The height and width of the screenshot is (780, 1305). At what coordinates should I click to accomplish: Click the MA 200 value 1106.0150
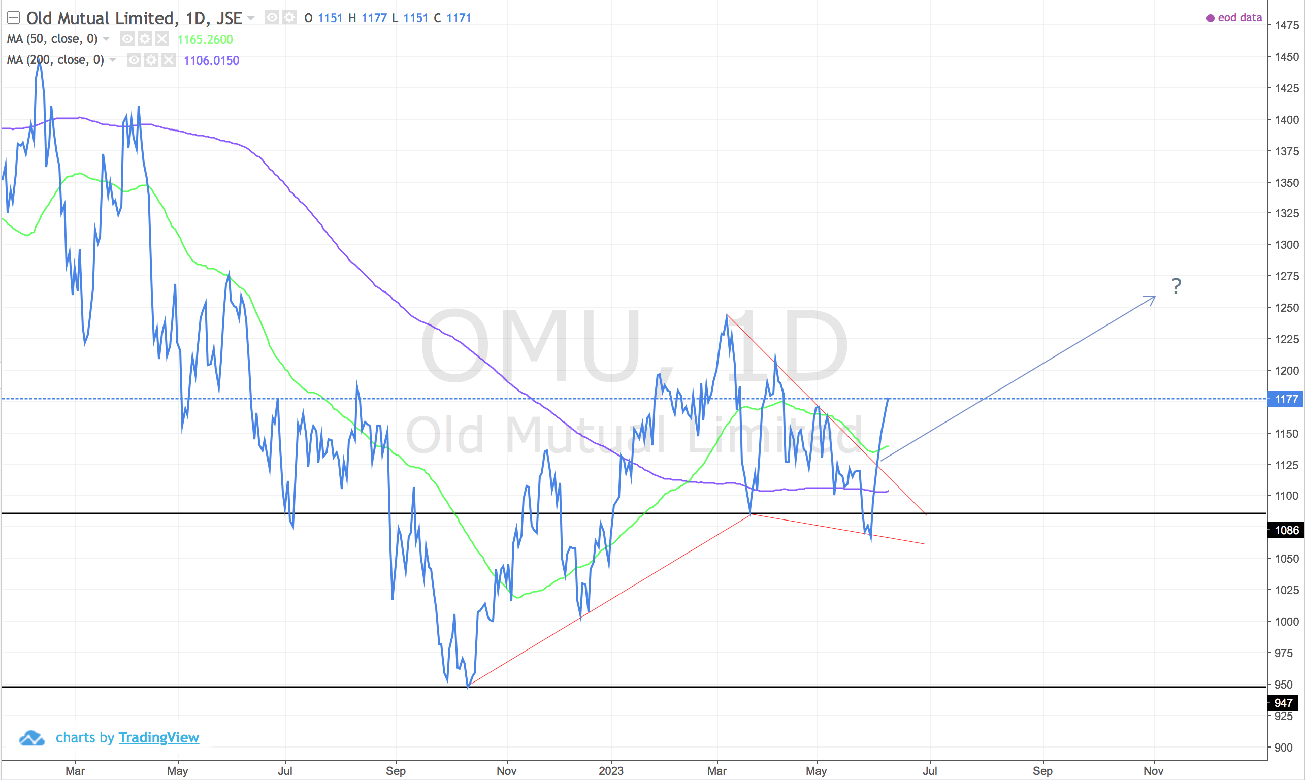pyautogui.click(x=211, y=61)
